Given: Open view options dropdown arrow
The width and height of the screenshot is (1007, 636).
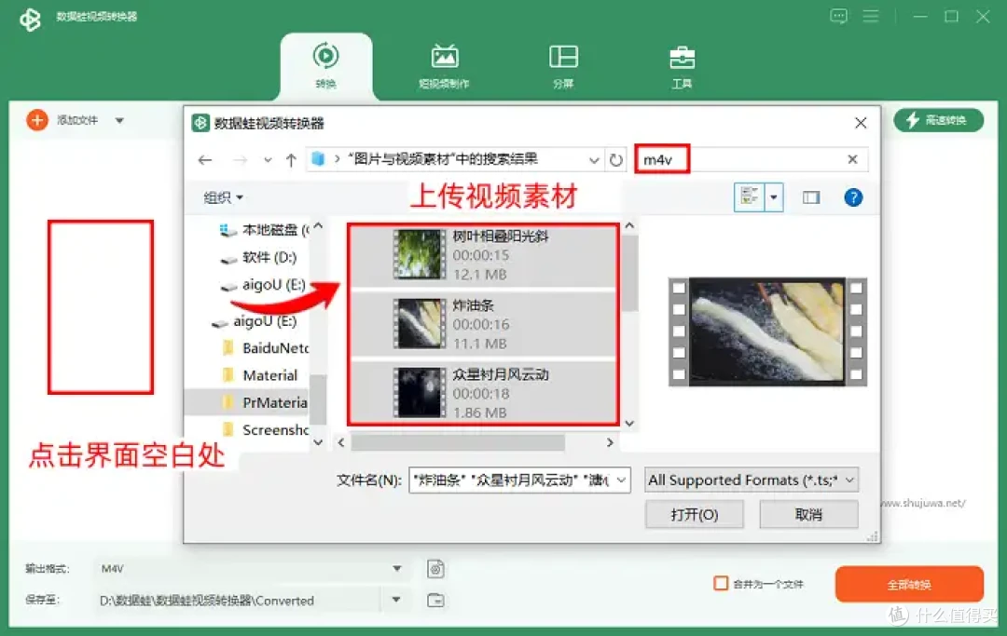Looking at the screenshot, I should coord(773,196).
